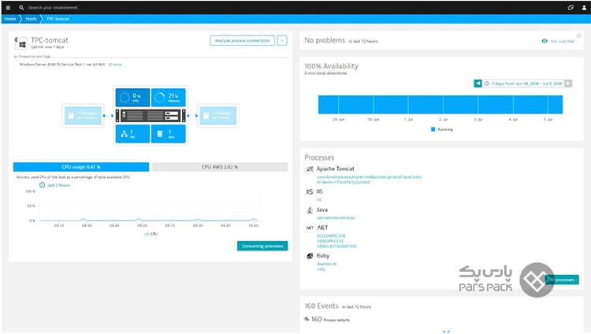591x334 pixels.
Task: Open the '7 days from Jun 28' timeframe selector
Action: click(523, 83)
